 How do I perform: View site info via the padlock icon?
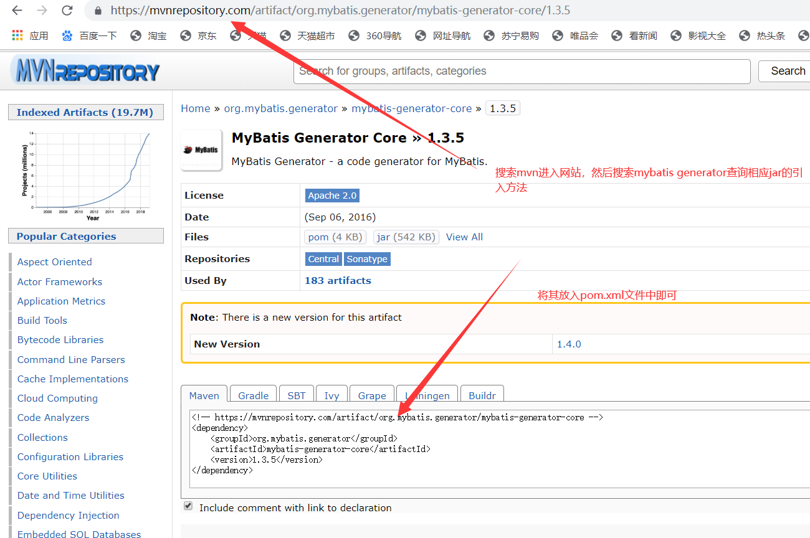tap(98, 11)
